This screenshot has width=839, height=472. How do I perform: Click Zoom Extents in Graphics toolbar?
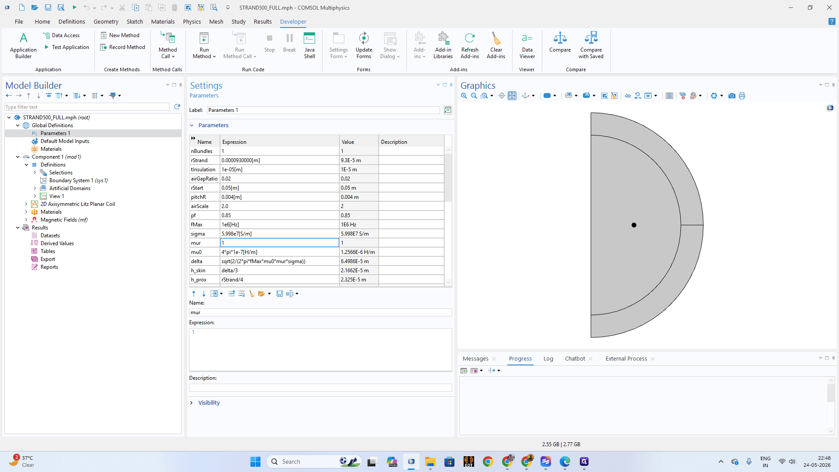tap(512, 96)
